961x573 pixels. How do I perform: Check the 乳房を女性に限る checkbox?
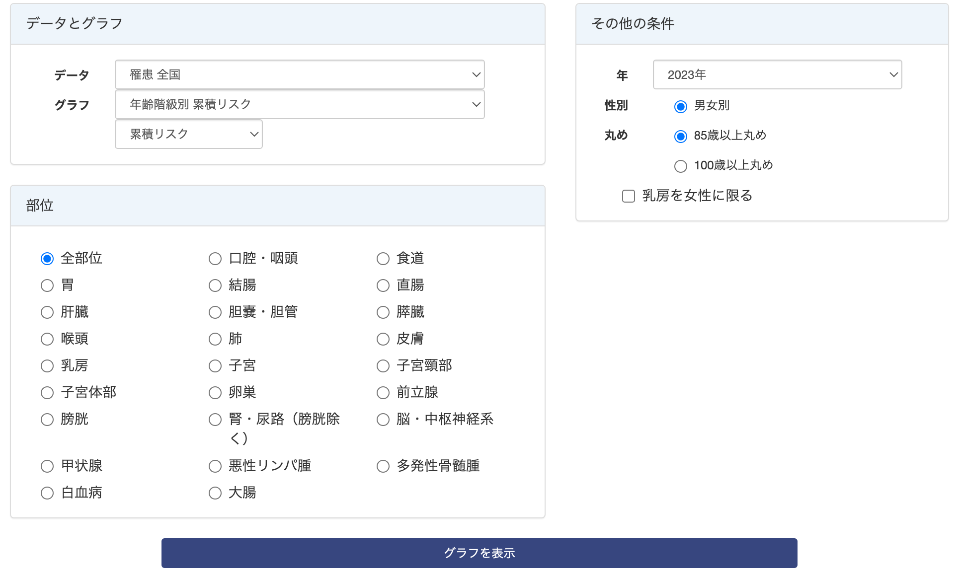[629, 196]
